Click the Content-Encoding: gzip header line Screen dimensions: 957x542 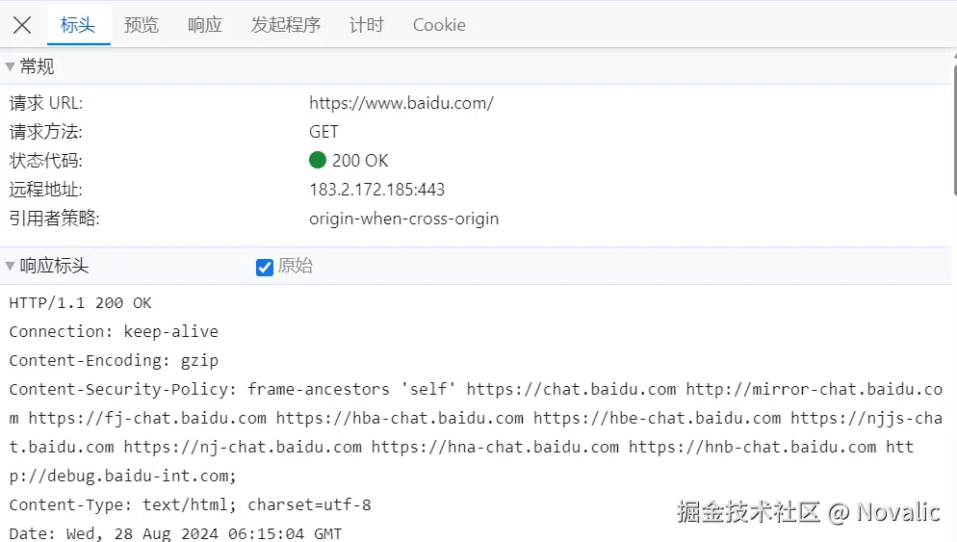tap(114, 361)
